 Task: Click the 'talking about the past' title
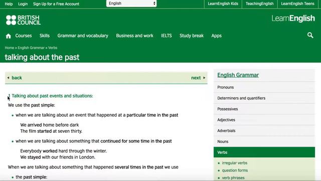pyautogui.click(x=42, y=57)
